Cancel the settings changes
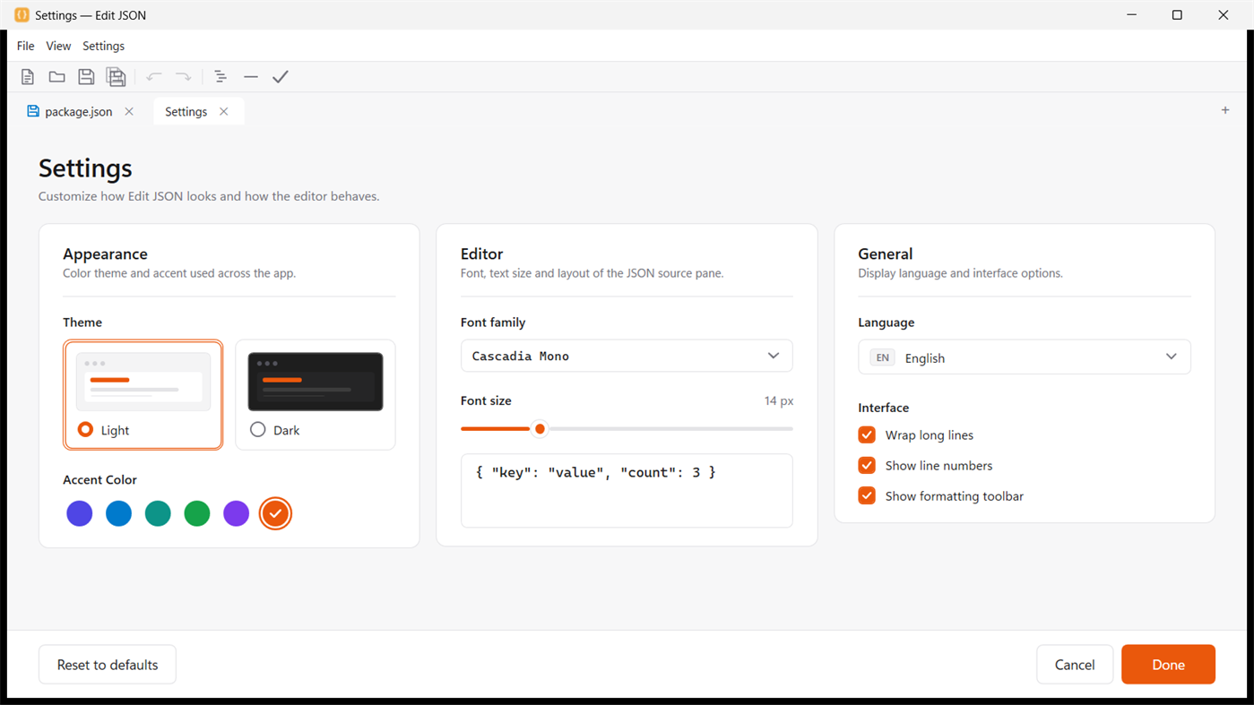 pyautogui.click(x=1075, y=665)
